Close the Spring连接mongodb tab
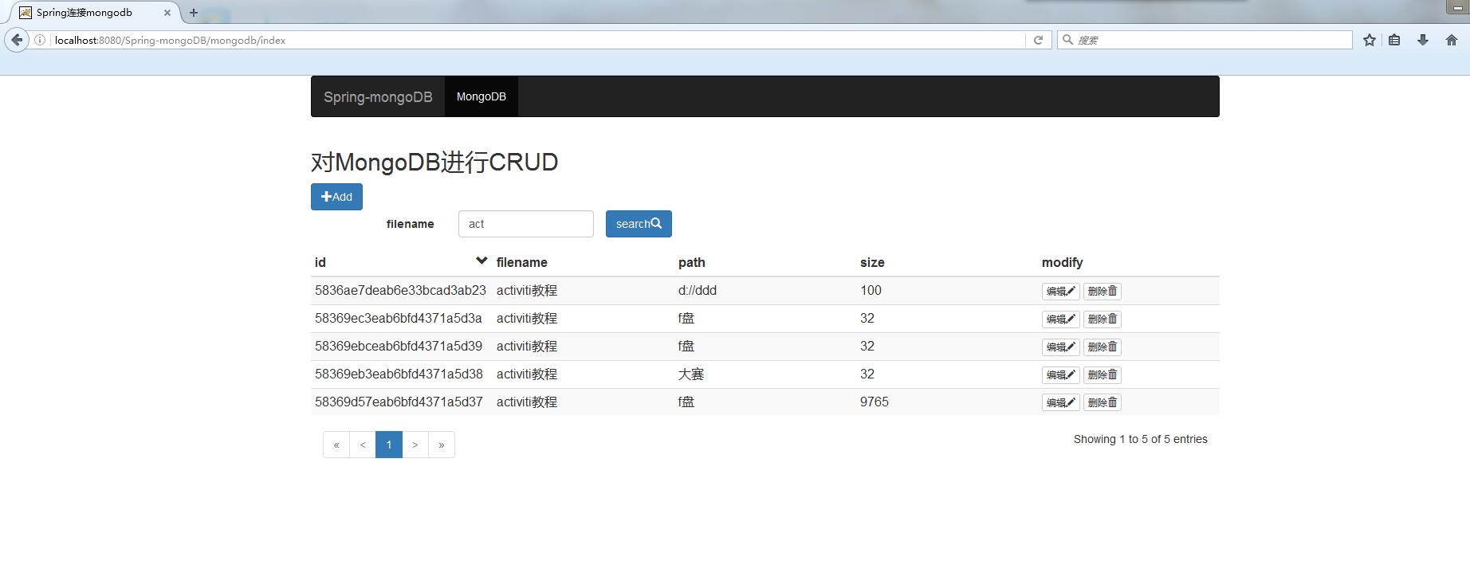 pos(167,13)
